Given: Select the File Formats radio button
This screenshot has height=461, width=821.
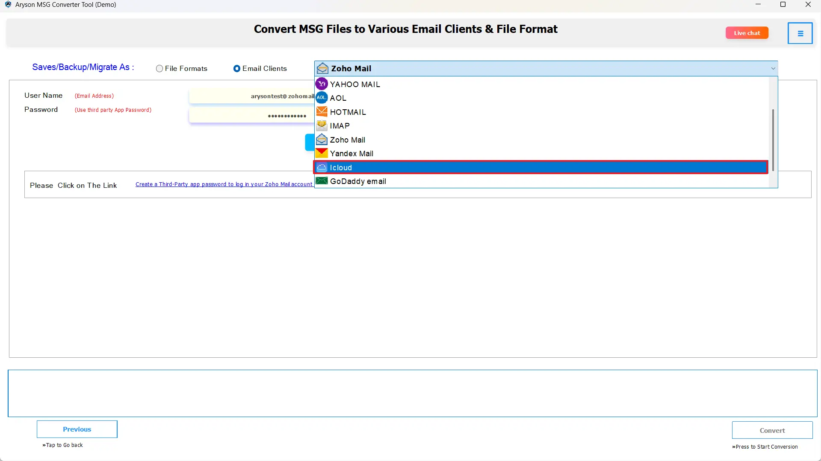Looking at the screenshot, I should [x=159, y=69].
